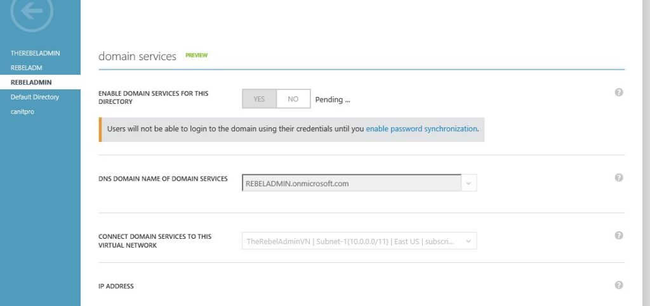Click the REBELADMIN.onmicrosoft.com text field
The image size is (650, 306).
(352, 183)
